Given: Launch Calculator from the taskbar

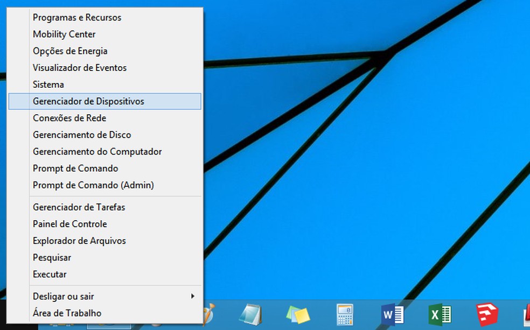Looking at the screenshot, I should tap(345, 314).
